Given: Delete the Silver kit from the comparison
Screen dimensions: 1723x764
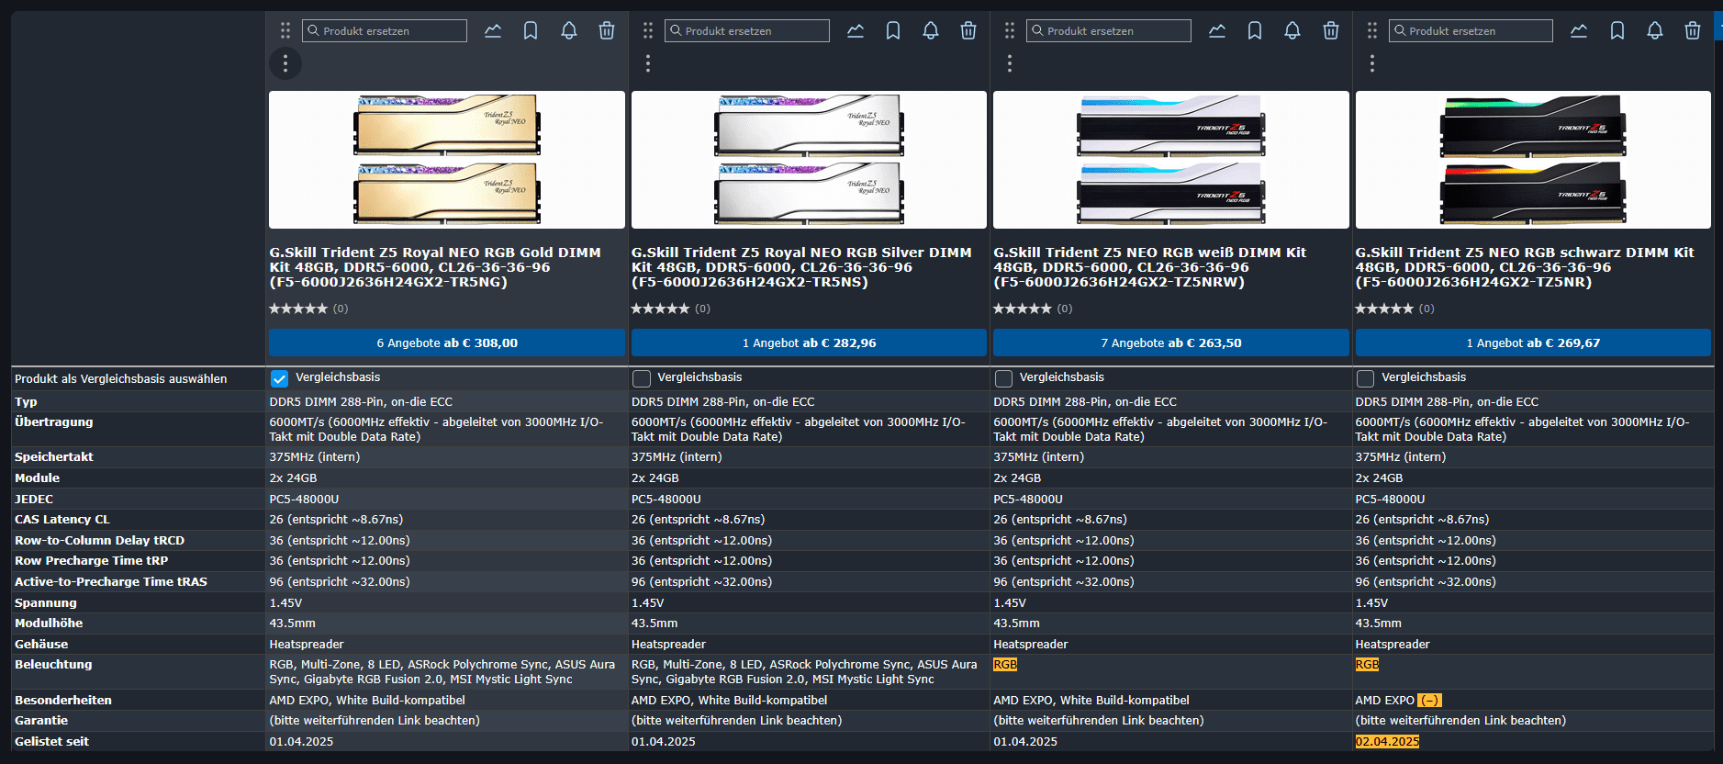Looking at the screenshot, I should [968, 30].
